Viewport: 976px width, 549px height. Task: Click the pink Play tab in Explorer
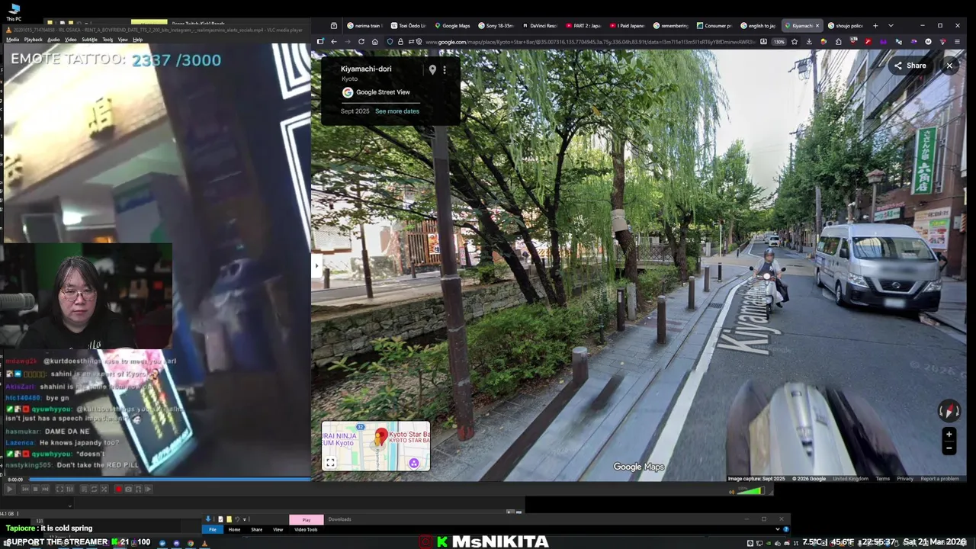(x=306, y=519)
